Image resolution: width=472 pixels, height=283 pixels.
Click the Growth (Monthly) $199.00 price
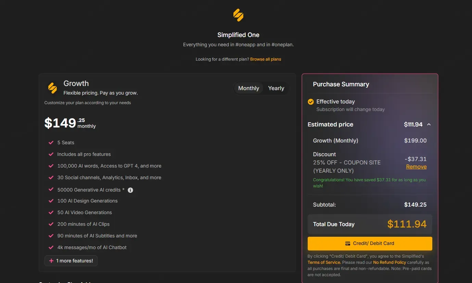click(x=415, y=140)
